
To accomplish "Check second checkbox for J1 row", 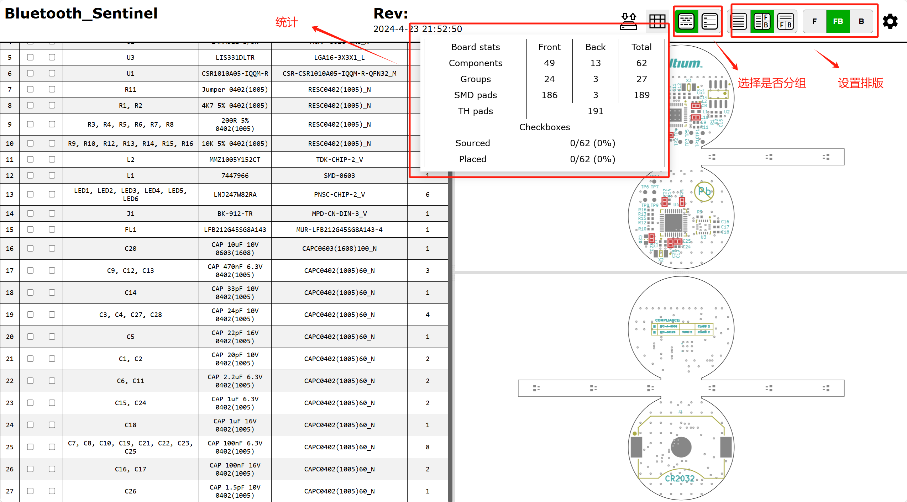I will coord(52,213).
